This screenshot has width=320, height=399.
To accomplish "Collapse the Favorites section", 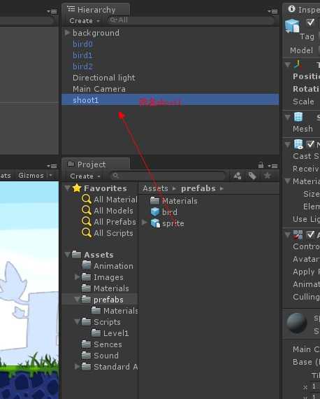I will point(68,188).
